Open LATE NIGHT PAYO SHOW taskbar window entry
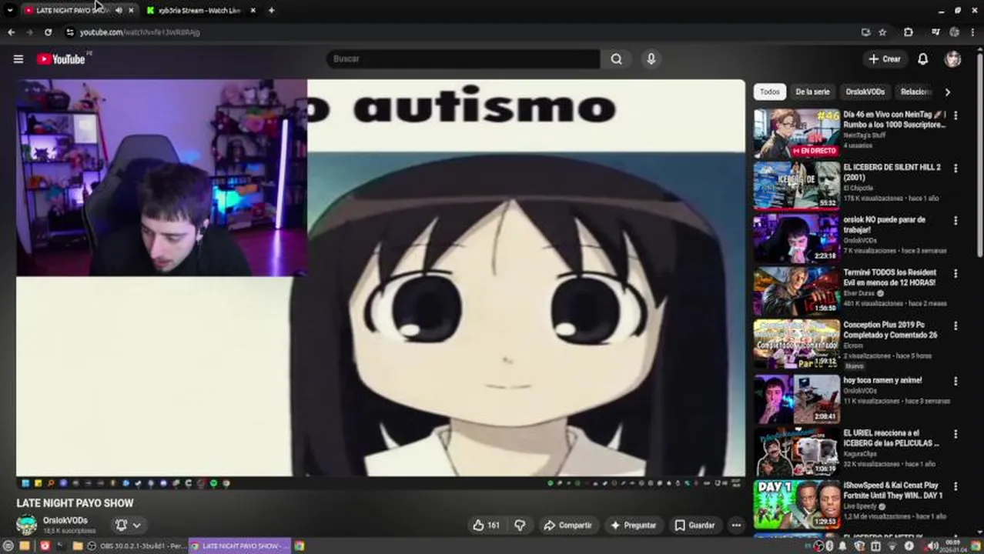 click(x=239, y=546)
